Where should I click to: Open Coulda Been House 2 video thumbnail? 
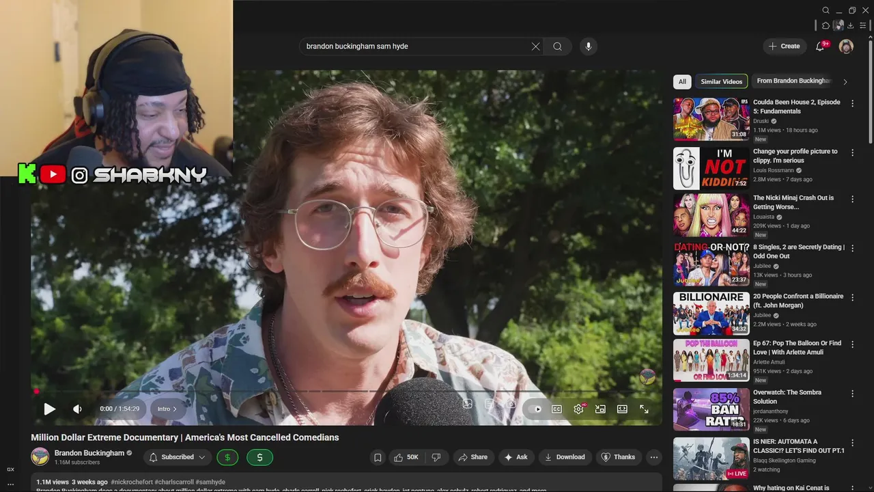[711, 119]
